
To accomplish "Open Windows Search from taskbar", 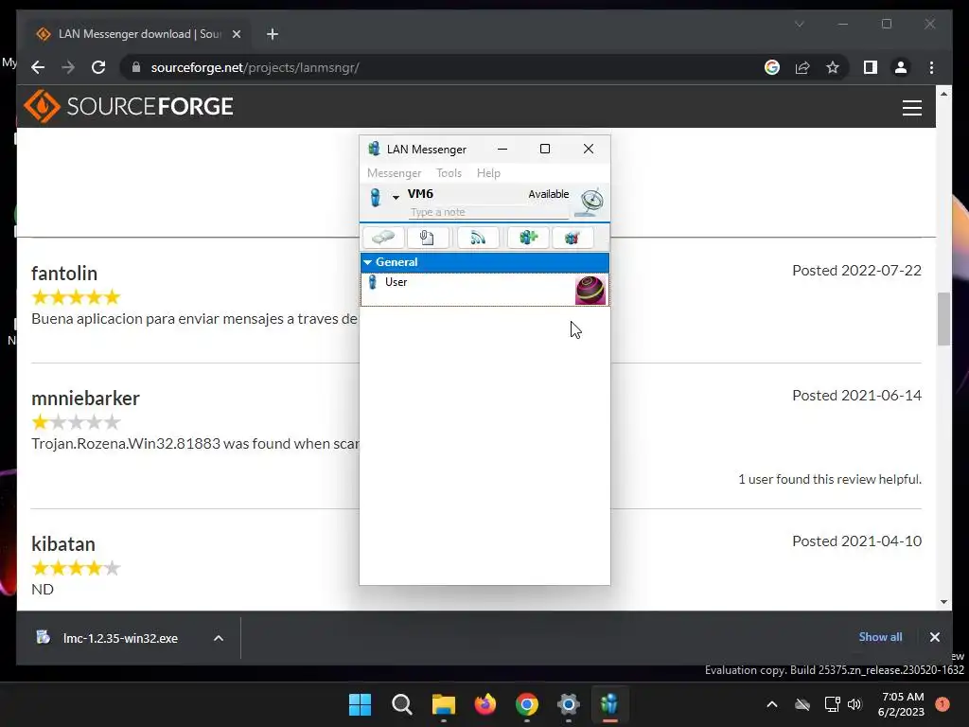I will (401, 704).
